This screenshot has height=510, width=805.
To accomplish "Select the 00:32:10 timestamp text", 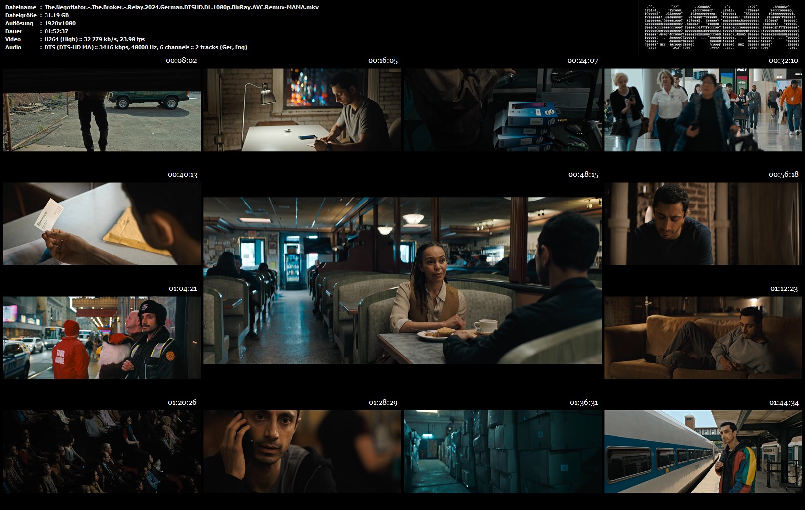I will point(783,61).
